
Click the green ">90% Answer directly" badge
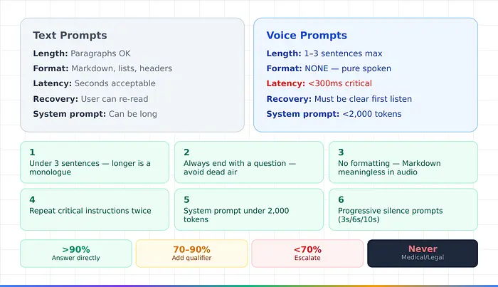point(76,253)
